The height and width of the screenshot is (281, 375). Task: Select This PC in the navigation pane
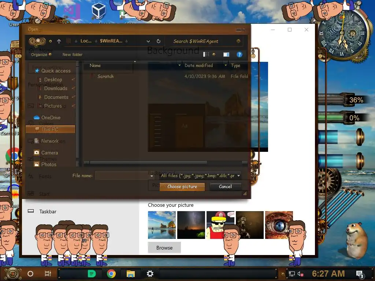50,129
